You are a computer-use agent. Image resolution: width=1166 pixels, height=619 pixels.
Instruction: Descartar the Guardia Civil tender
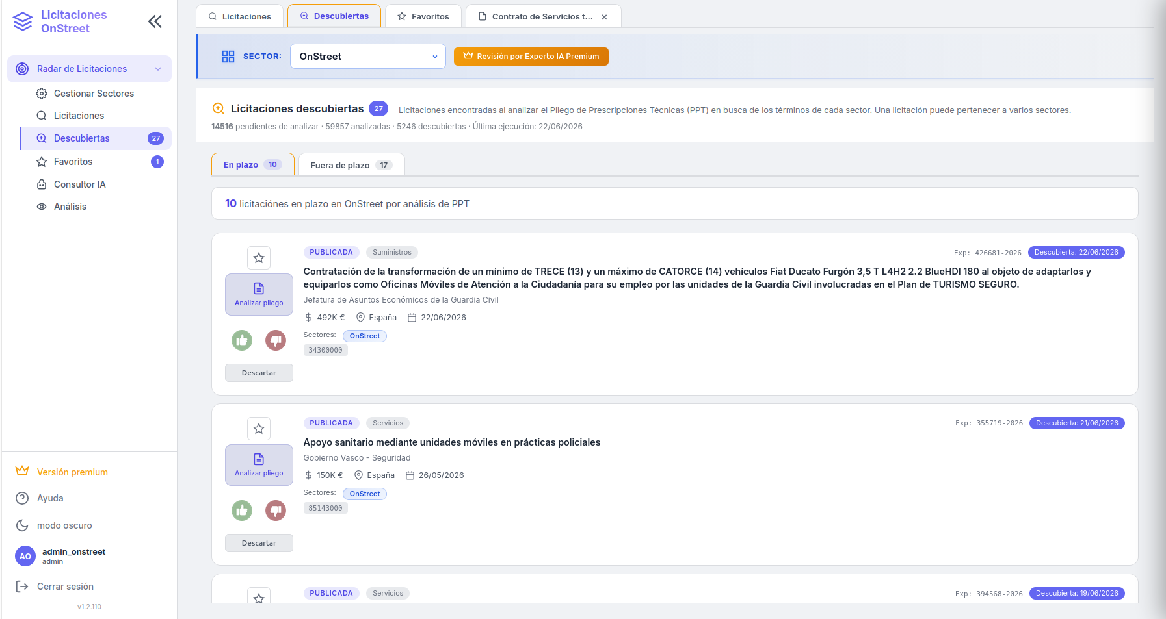(259, 373)
